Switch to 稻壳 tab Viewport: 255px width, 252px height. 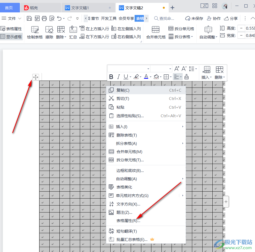(41, 8)
